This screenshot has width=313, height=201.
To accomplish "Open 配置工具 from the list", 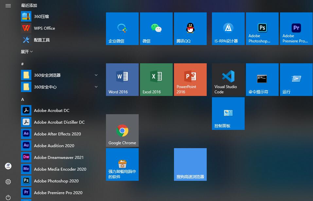I will pos(60,40).
